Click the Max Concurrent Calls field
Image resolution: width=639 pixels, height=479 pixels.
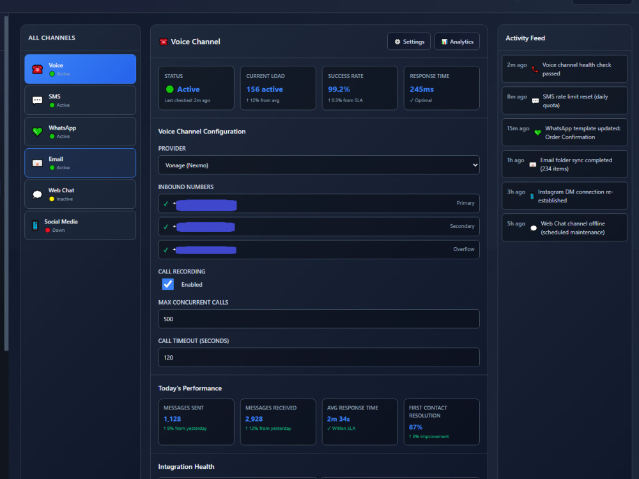coord(319,319)
